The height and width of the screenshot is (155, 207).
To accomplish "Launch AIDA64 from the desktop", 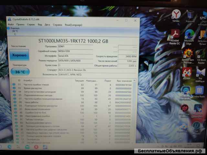I will point(187,73).
